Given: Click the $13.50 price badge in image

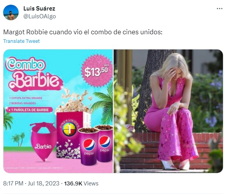Looking at the screenshot, I should 96,71.
